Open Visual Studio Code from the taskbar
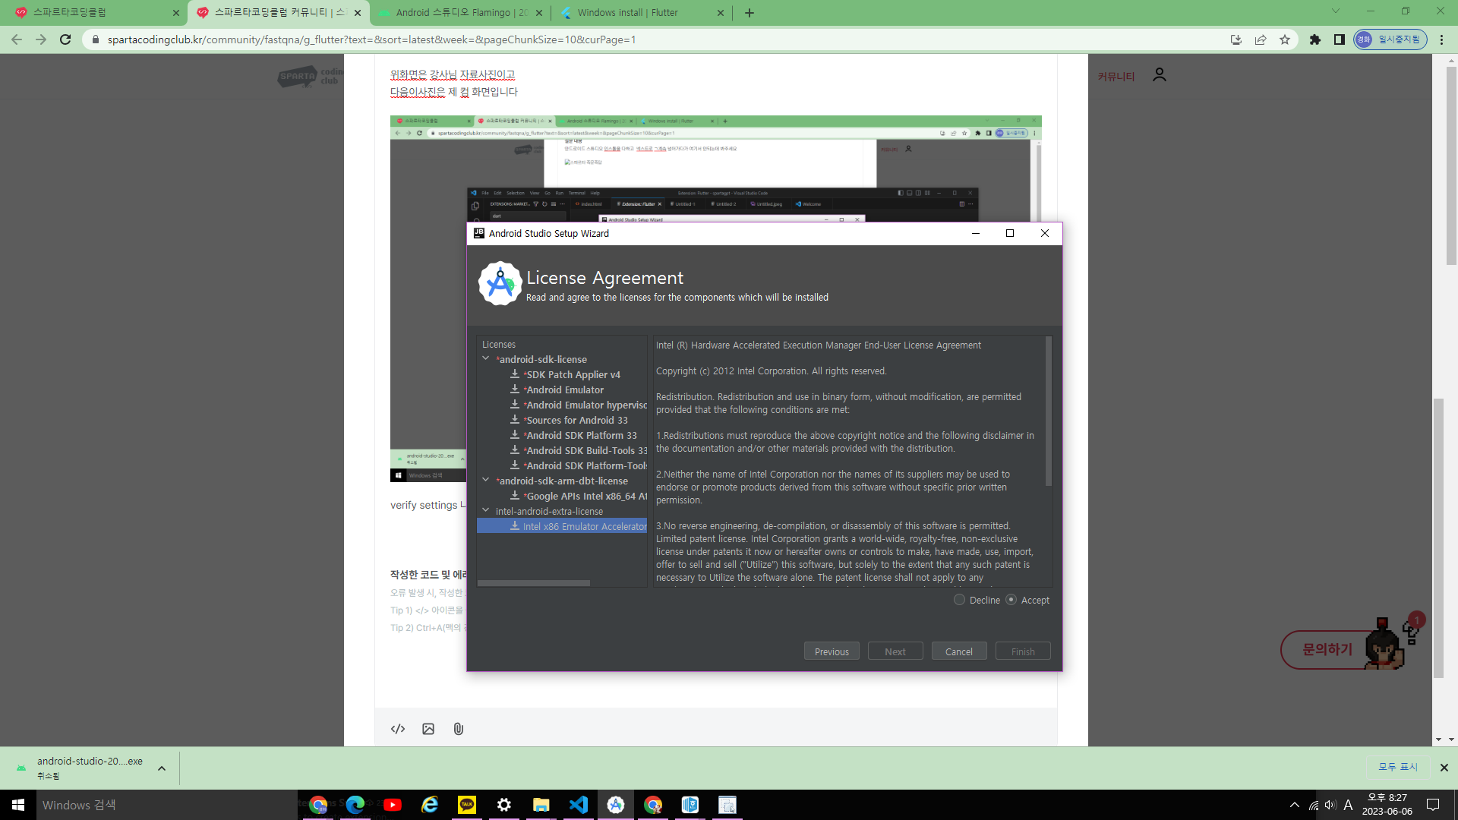 (579, 805)
